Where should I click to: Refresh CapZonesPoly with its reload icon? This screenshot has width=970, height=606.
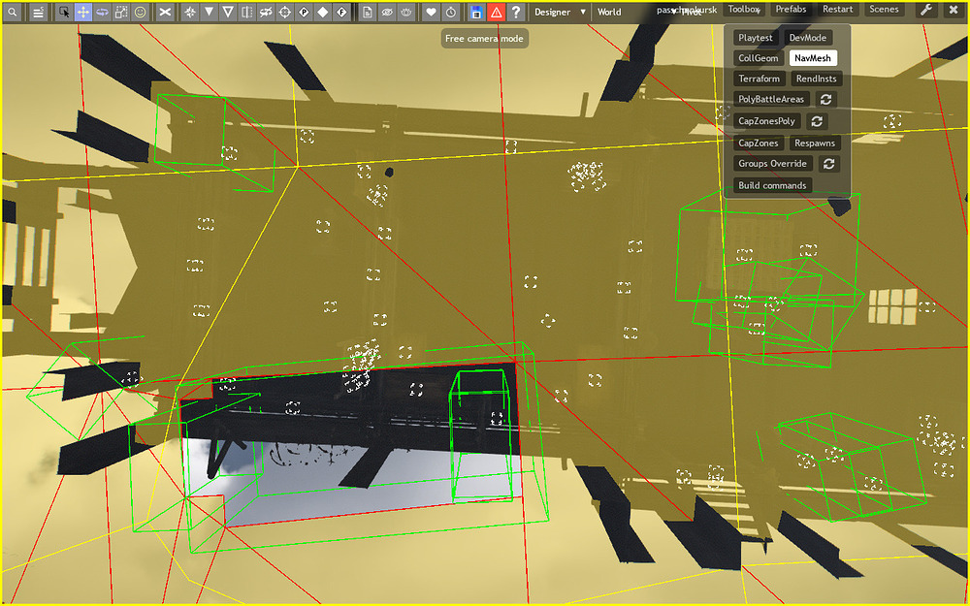[817, 121]
